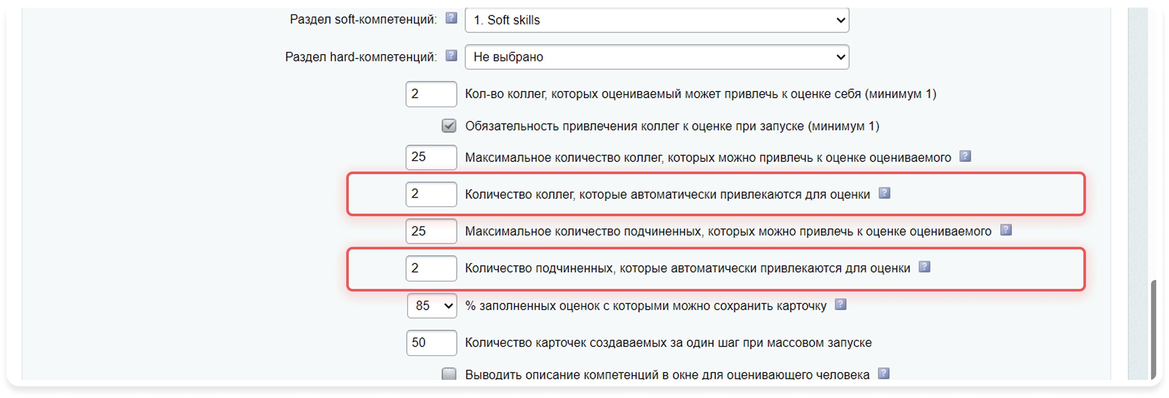The height and width of the screenshot is (398, 1169).
Task: Open help for maximum colleagues count setting
Action: click(965, 156)
